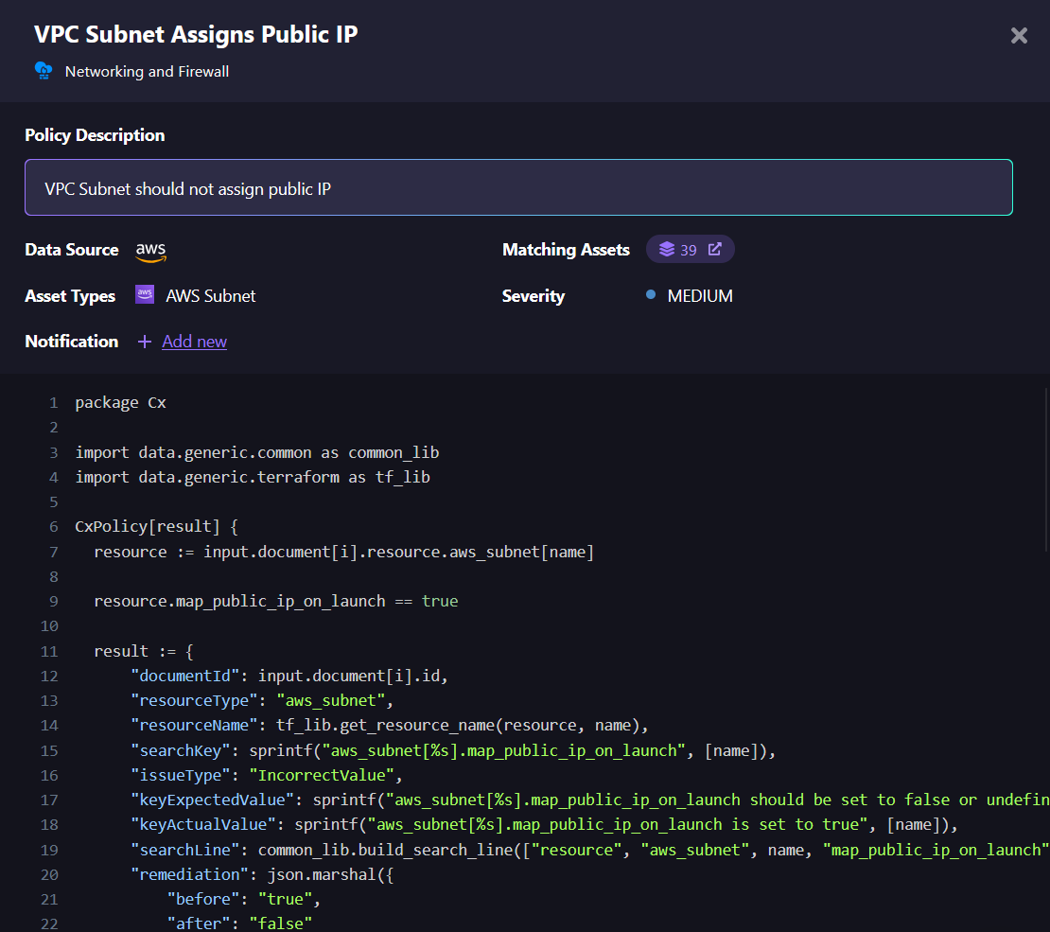
Task: Click the Add new notification link
Action: coord(194,342)
